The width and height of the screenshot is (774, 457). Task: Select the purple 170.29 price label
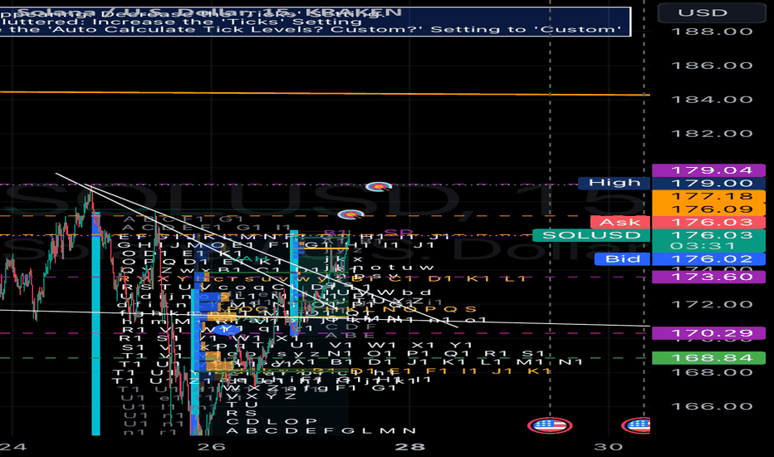point(708,333)
